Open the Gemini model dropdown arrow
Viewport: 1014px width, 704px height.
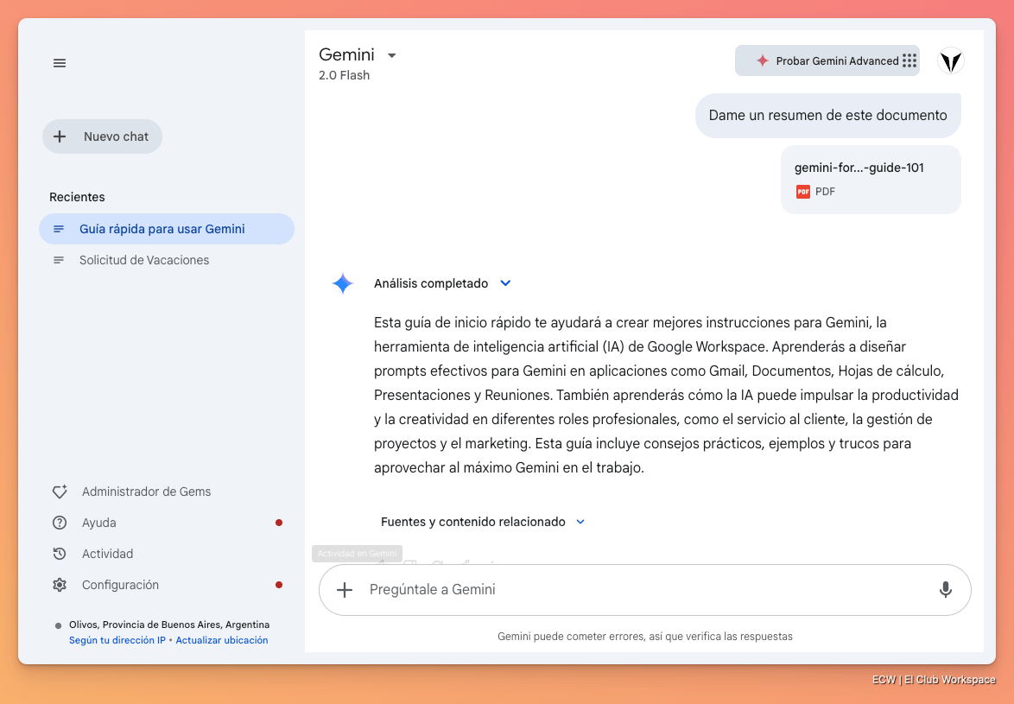point(392,55)
